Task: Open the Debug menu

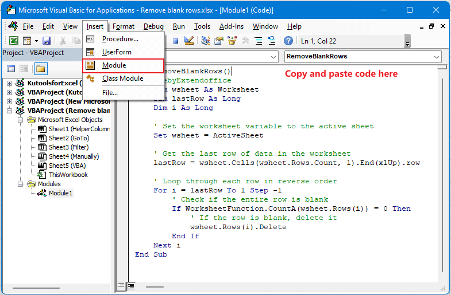Action: (153, 26)
